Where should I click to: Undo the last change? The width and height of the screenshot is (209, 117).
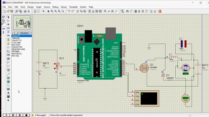point(69,11)
